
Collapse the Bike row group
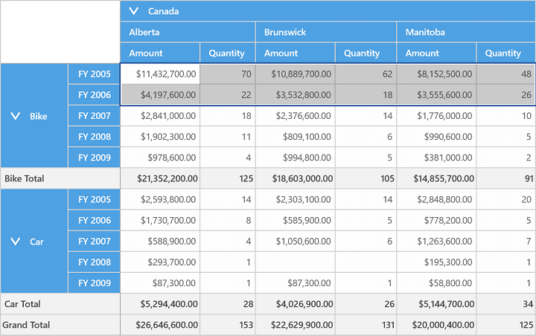coord(16,116)
